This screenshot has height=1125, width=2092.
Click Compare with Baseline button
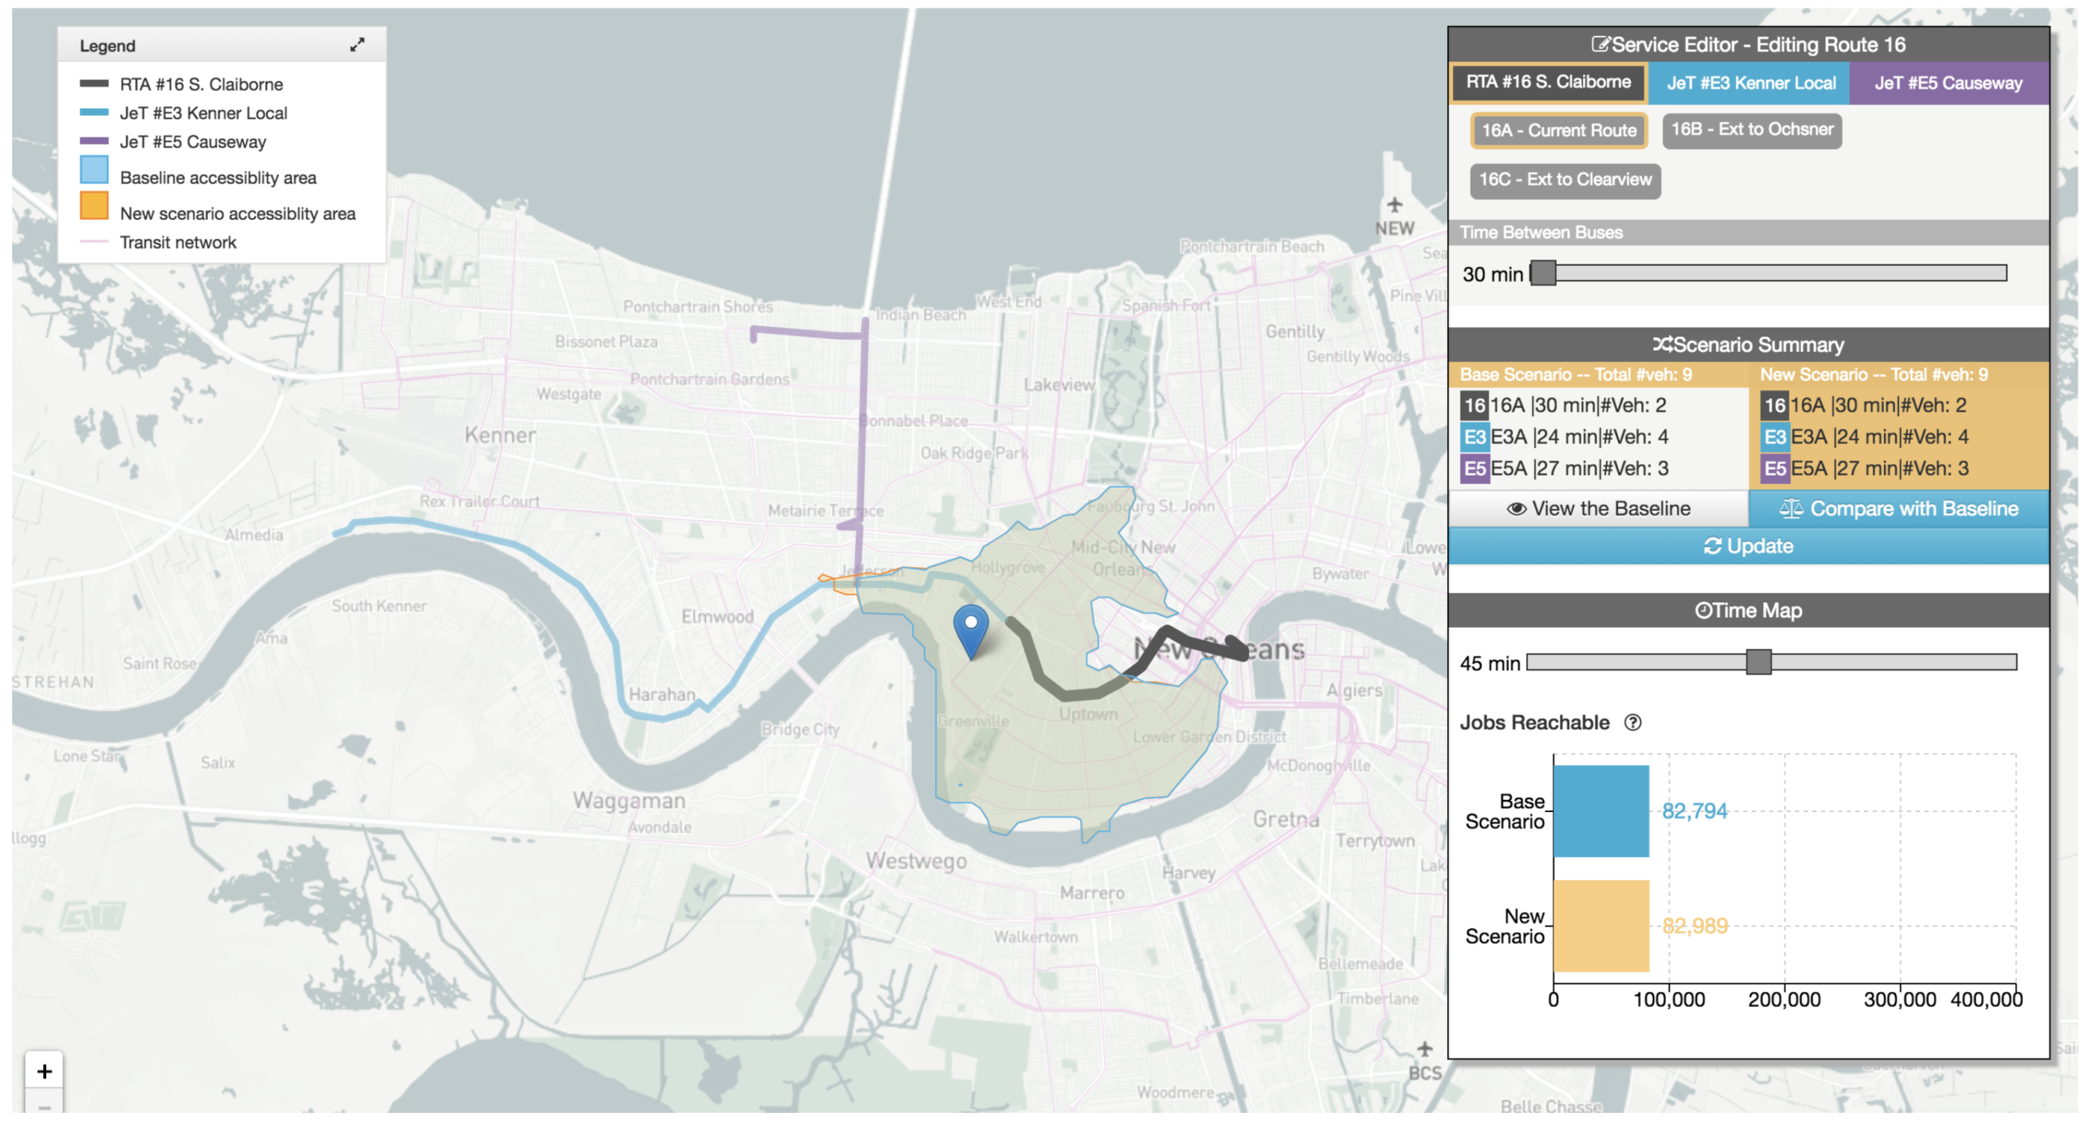point(1899,509)
